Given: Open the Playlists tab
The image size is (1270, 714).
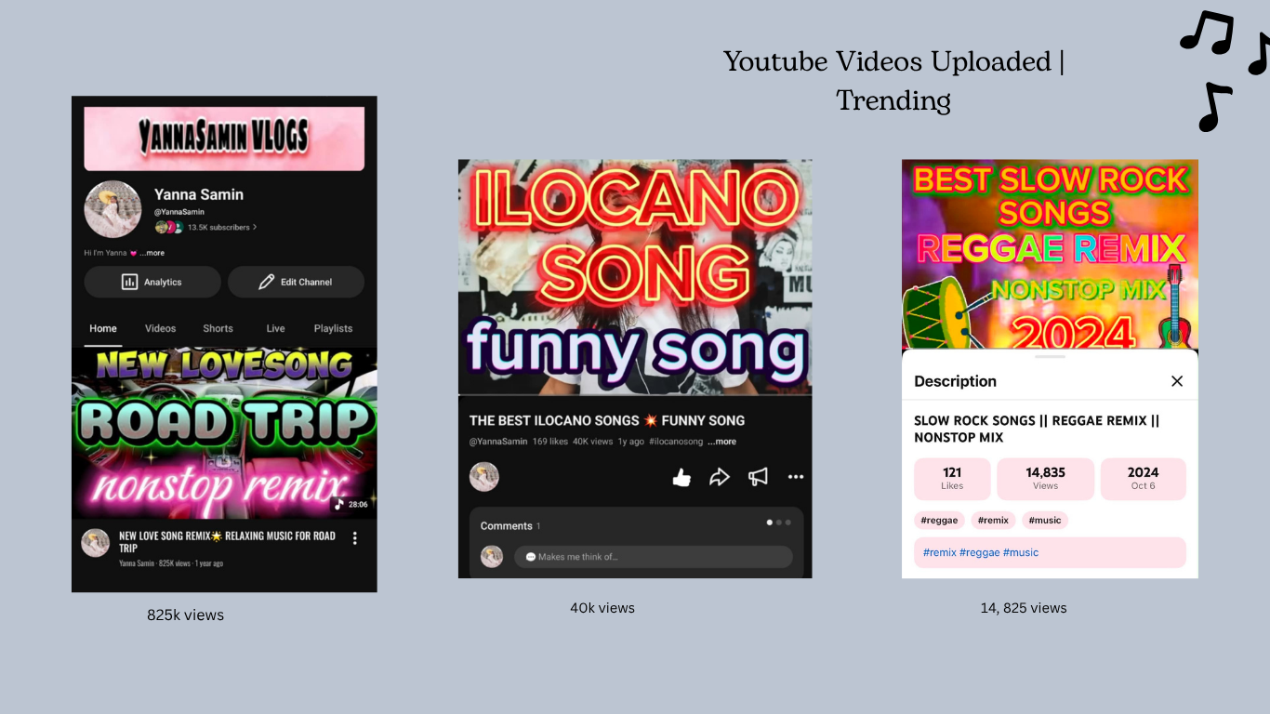Looking at the screenshot, I should tap(333, 328).
